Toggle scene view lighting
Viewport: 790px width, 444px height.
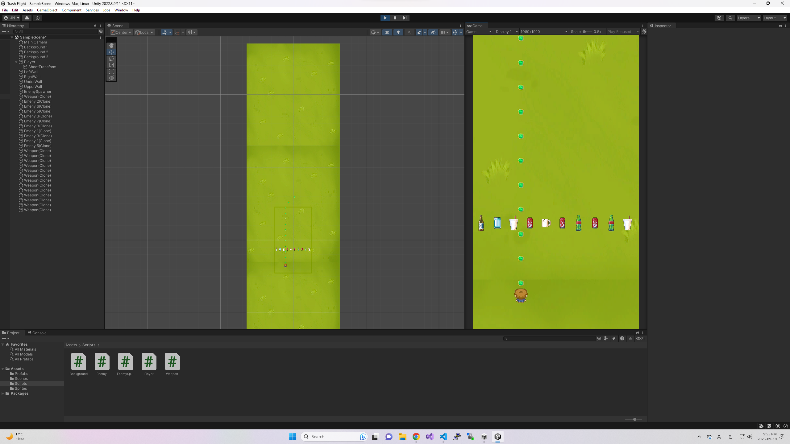398,32
